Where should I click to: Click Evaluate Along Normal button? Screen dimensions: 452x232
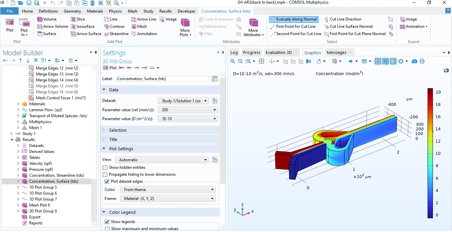294,19
